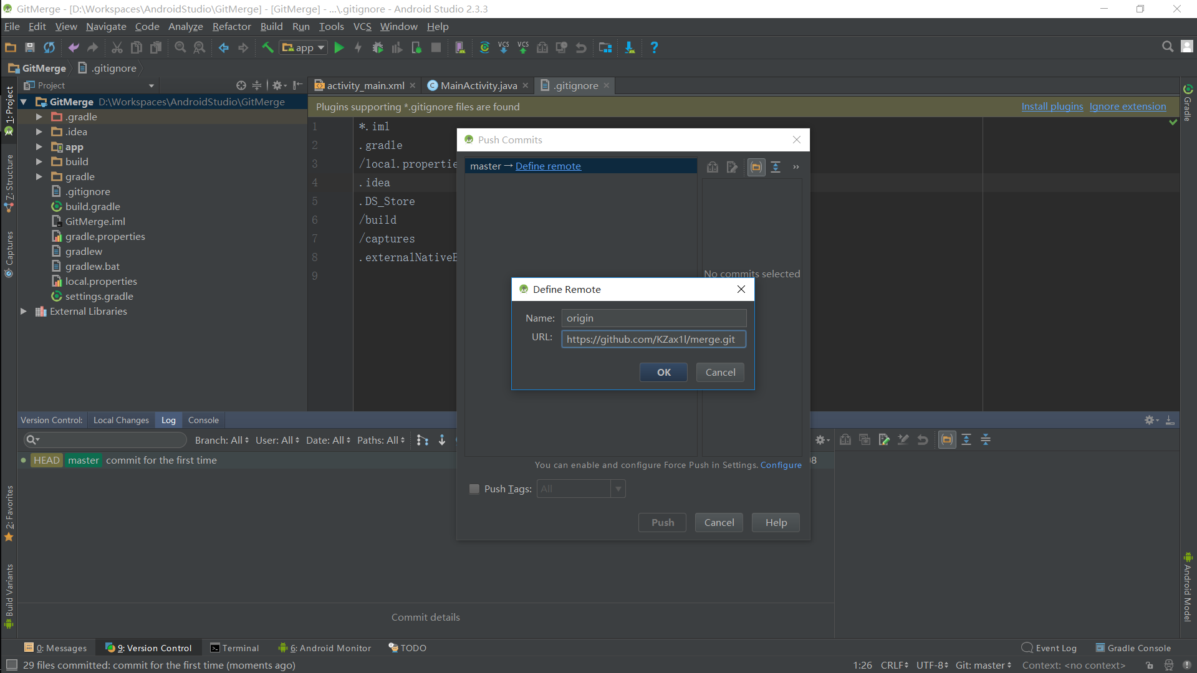
Task: Click the Save All toolbar icon
Action: [29, 47]
